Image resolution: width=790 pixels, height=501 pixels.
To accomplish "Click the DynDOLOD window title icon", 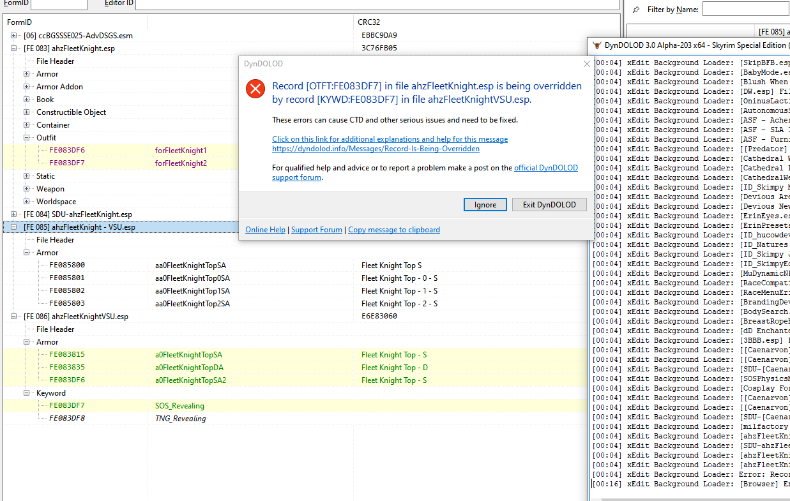I will 596,45.
